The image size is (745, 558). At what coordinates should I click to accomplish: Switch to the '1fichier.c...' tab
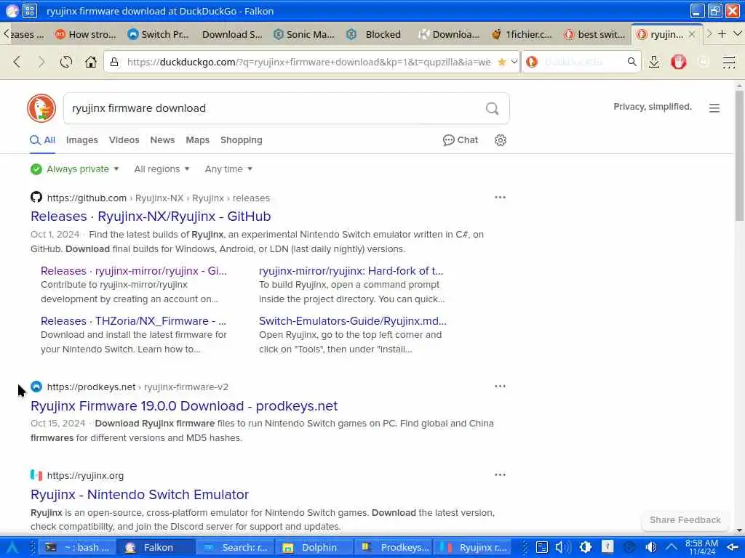pos(522,34)
